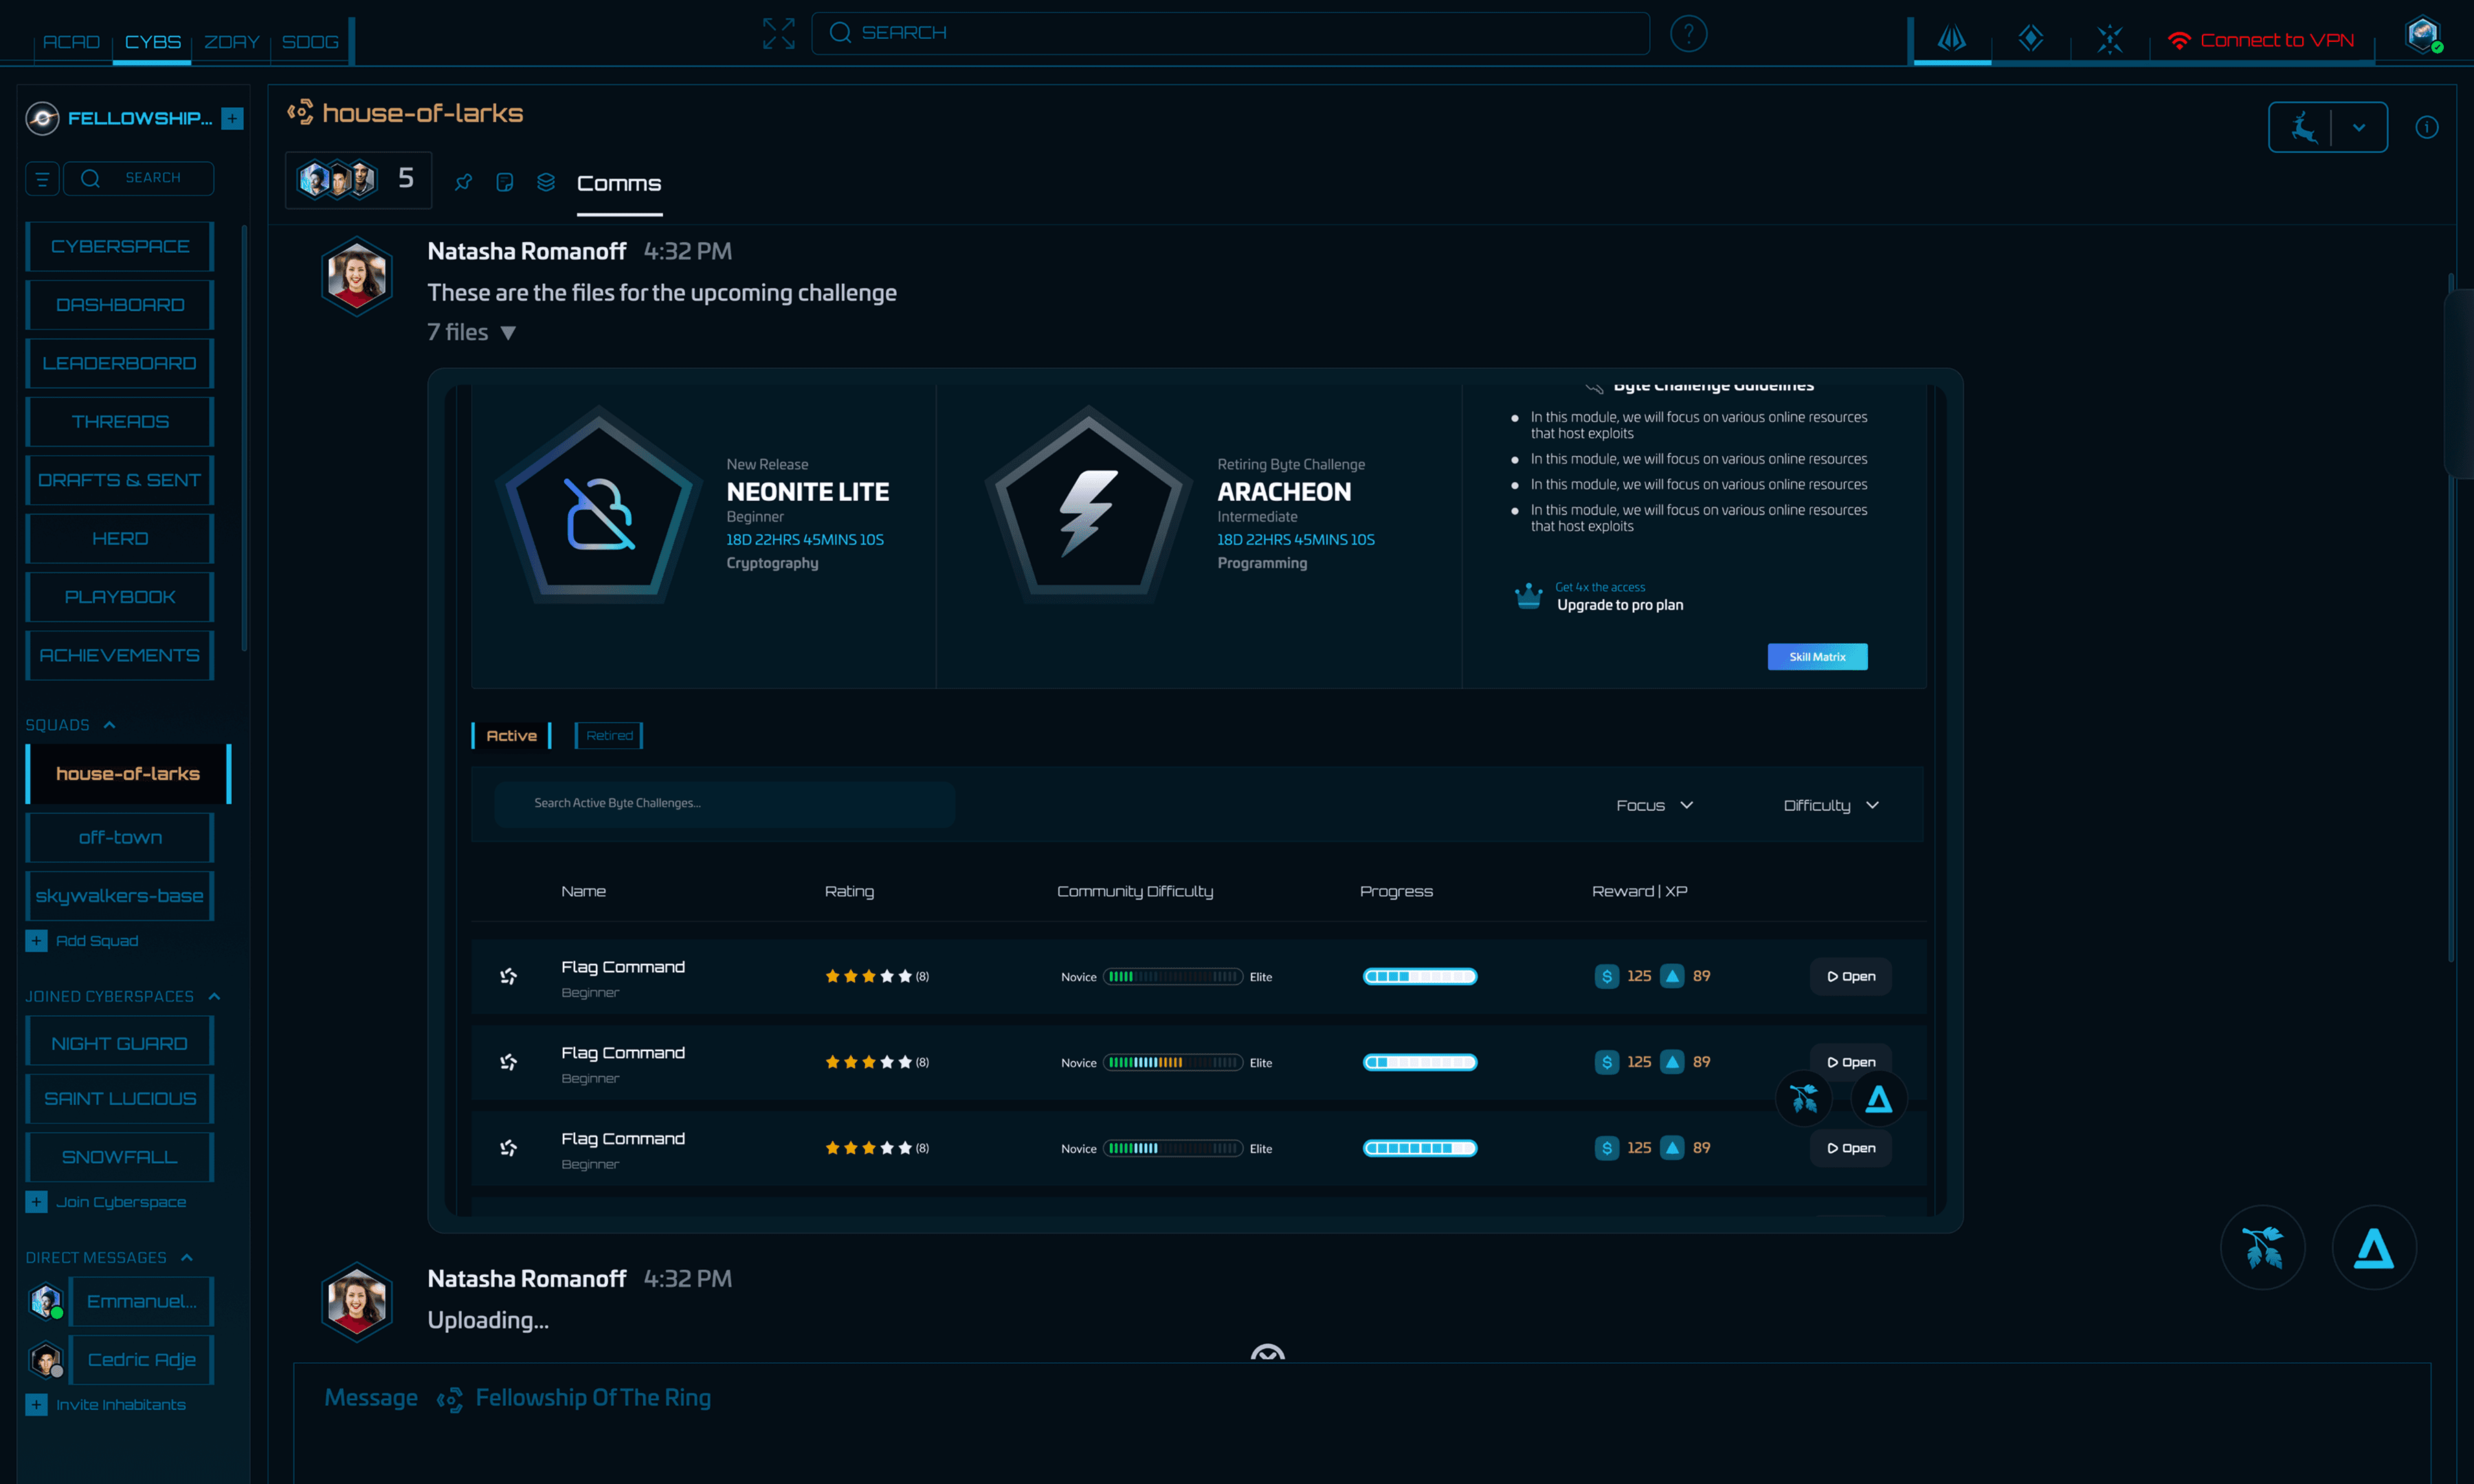Open the help question mark icon
Image resolution: width=2474 pixels, height=1484 pixels.
click(1688, 34)
